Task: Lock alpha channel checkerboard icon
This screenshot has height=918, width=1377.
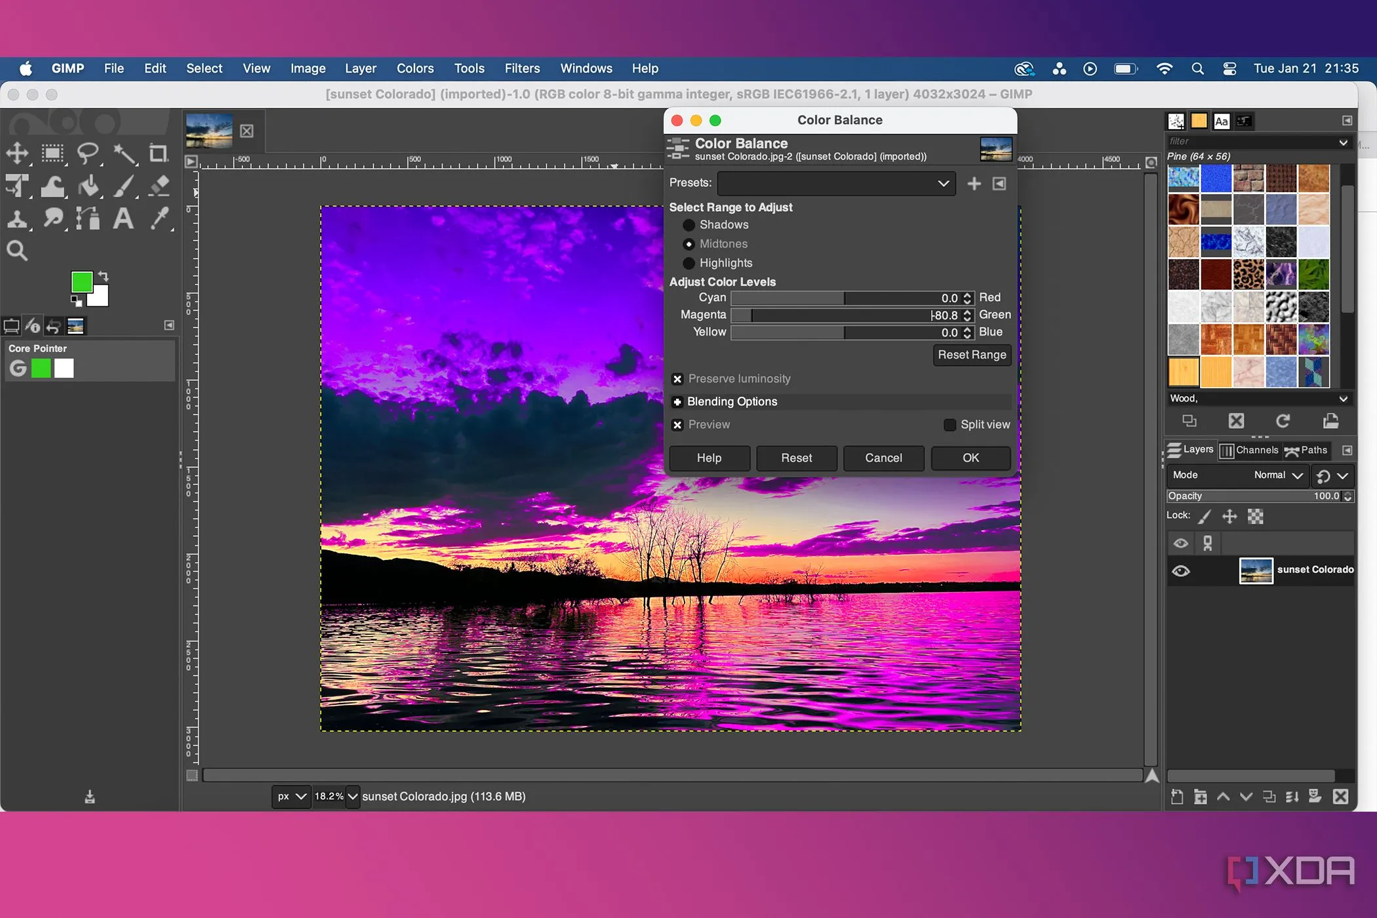Action: click(1255, 517)
